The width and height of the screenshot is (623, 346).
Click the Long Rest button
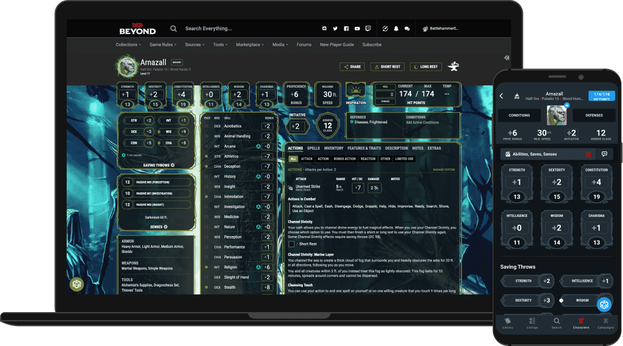[426, 66]
